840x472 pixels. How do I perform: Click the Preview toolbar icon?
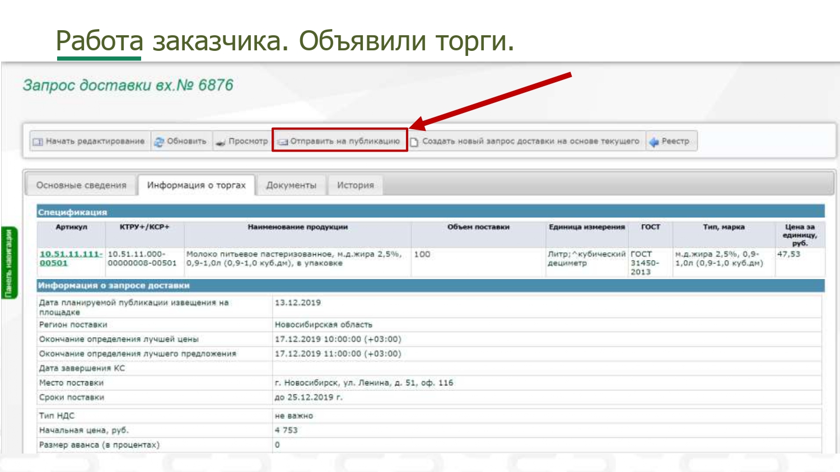(x=221, y=142)
